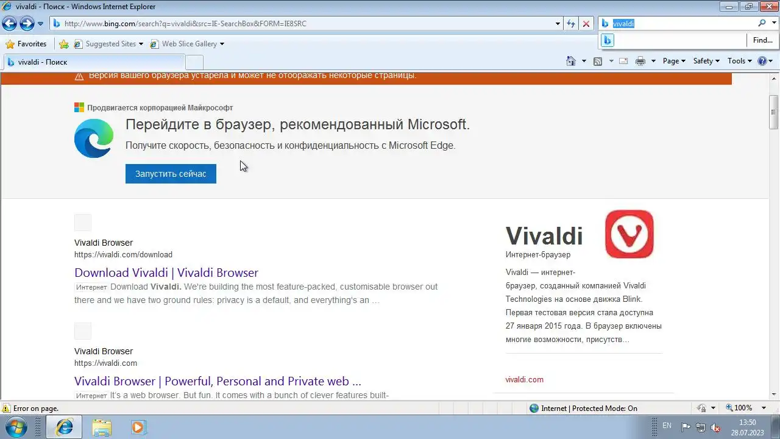Click the Find... button in search dropdown
The image size is (780, 439).
click(x=762, y=40)
